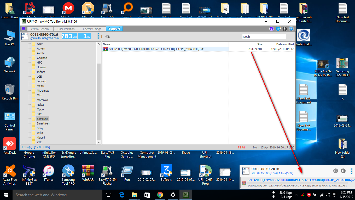
Task: Open the blue three-dot menu beside 1 file
Action: pyautogui.click(x=98, y=36)
